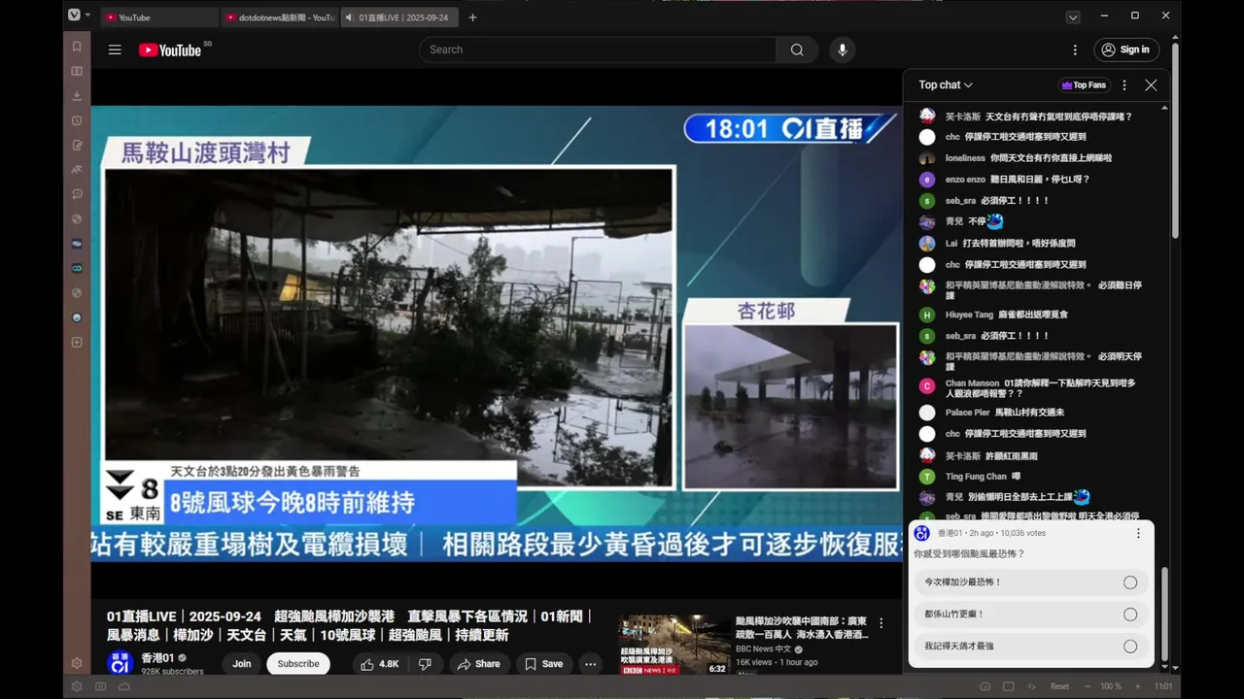
Task: Save the video to playlist
Action: (543, 664)
